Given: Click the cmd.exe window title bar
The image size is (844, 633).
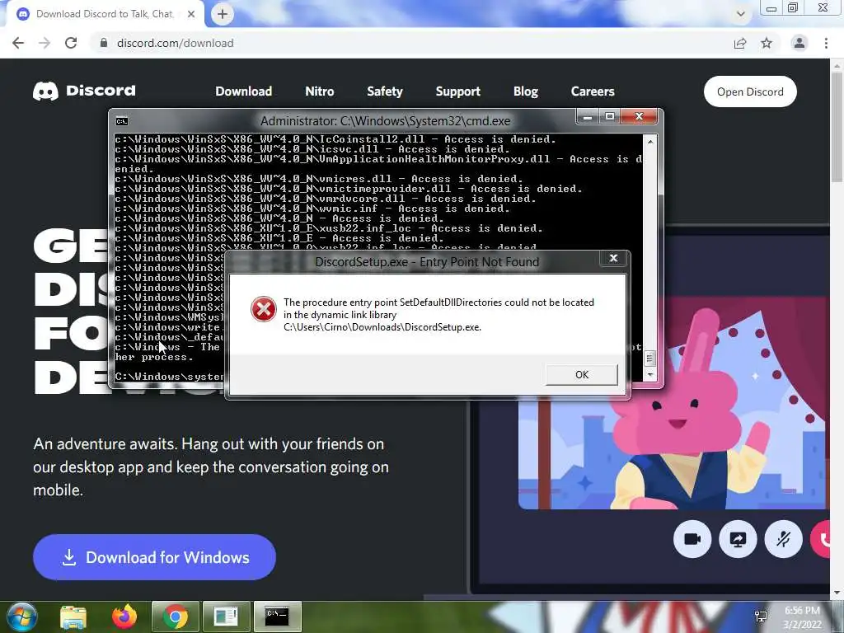Looking at the screenshot, I should [x=386, y=121].
